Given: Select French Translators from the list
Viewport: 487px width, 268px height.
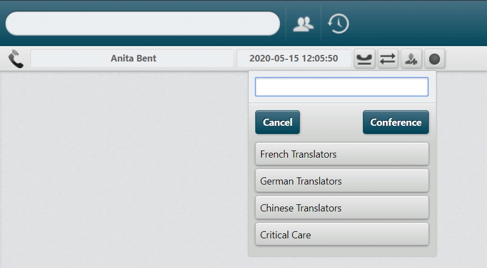Looking at the screenshot, I should click(x=342, y=154).
